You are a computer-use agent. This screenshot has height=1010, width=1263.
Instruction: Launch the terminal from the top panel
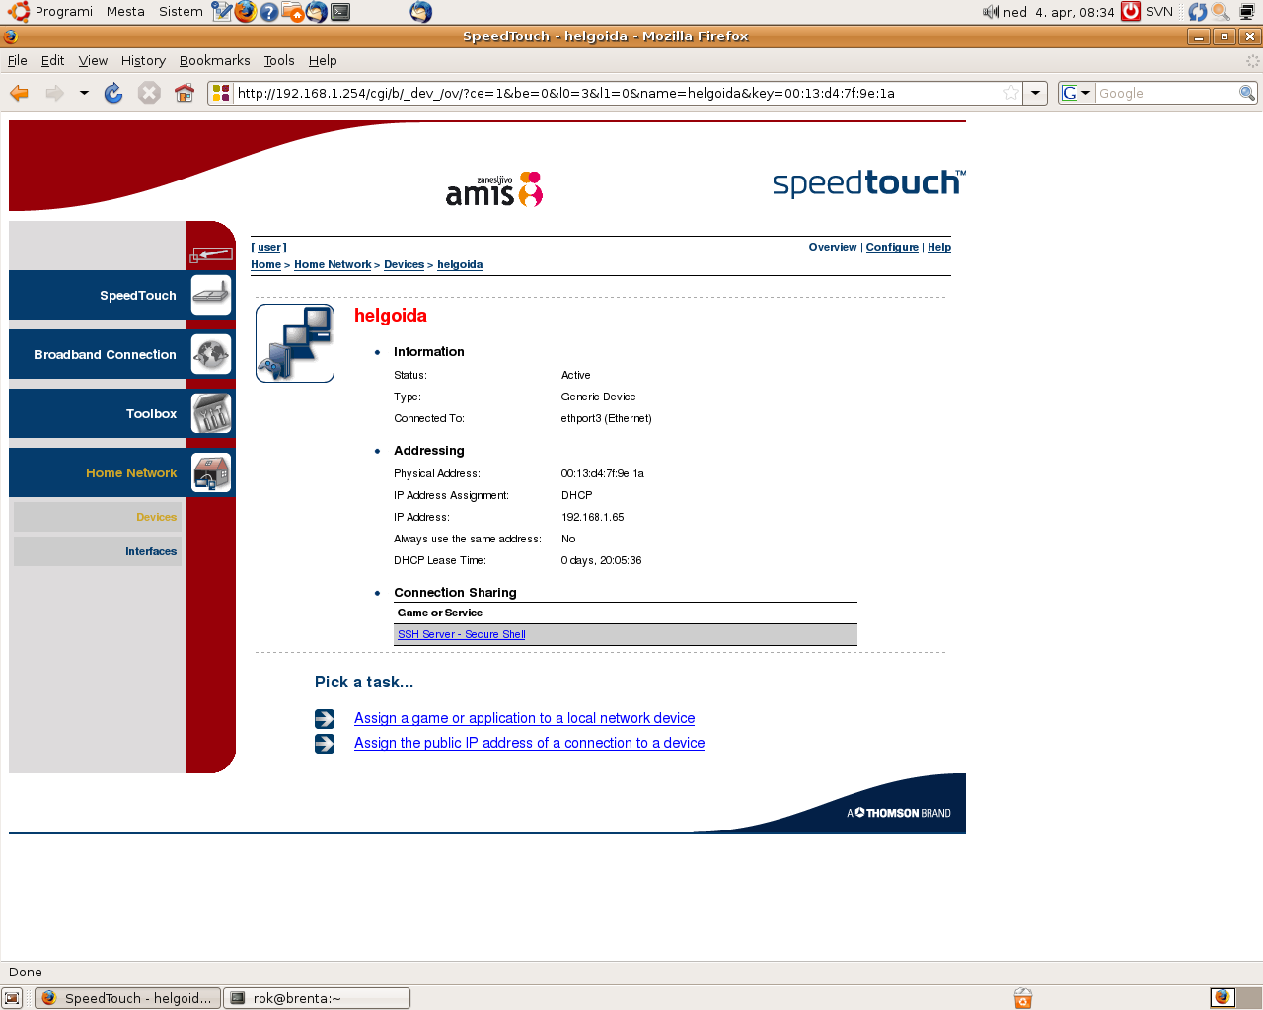point(340,12)
